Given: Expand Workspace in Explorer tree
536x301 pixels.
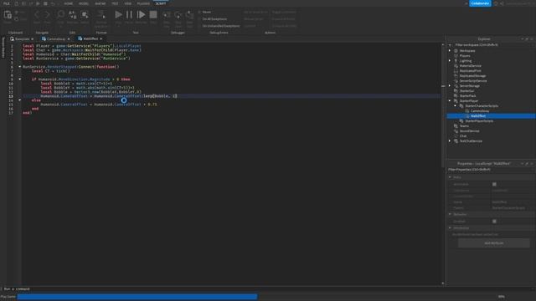Looking at the screenshot, I should tap(450, 50).
